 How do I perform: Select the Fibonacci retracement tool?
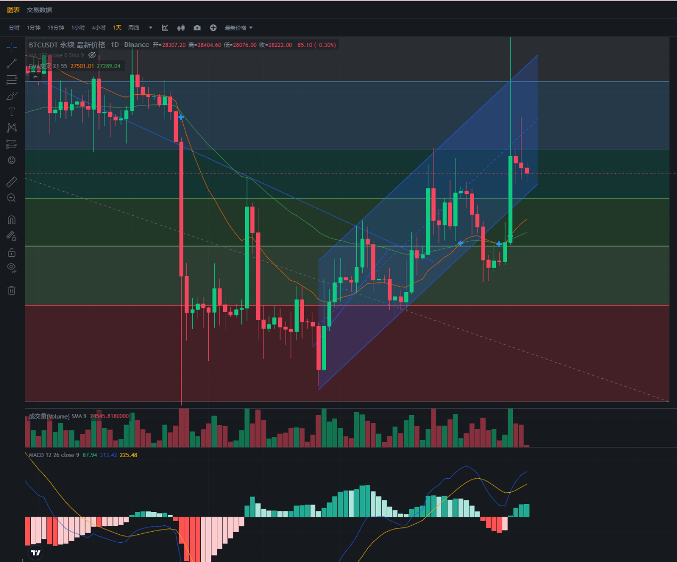click(11, 80)
